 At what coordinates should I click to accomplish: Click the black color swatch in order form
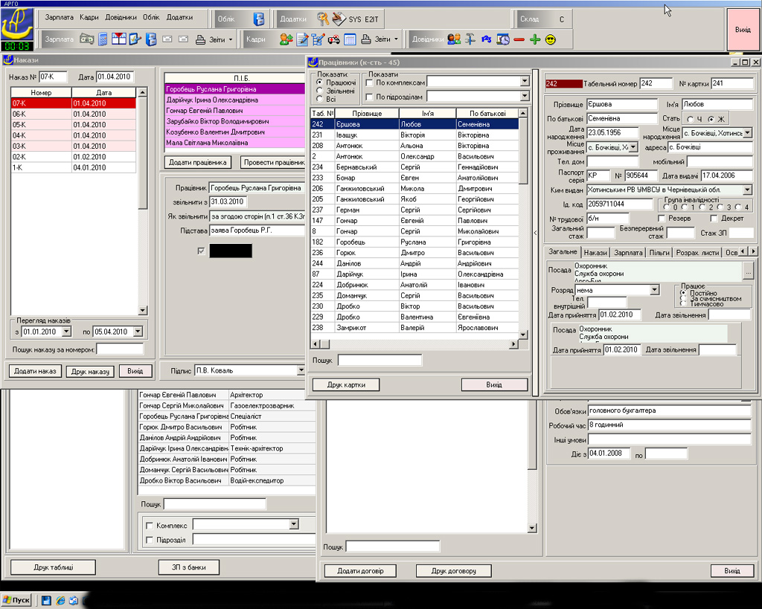tap(230, 251)
